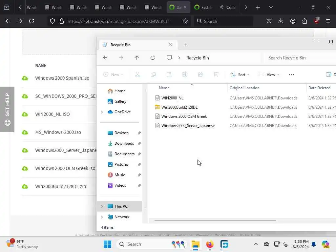Open See more options ellipsis menu
The width and height of the screenshot is (336, 252).
(291, 74)
